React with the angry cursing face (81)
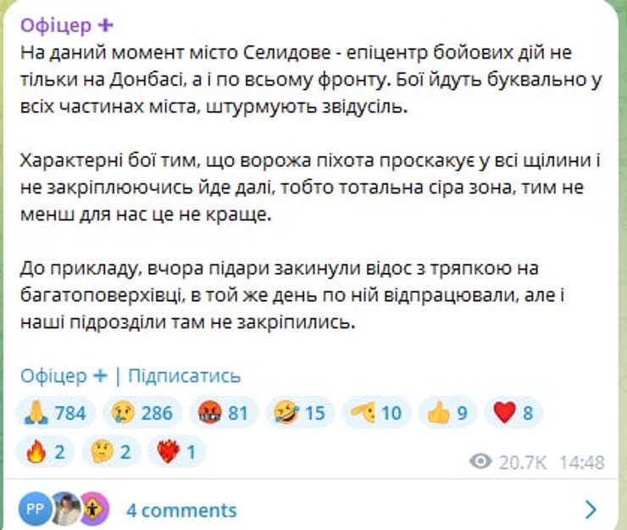 click(x=220, y=413)
